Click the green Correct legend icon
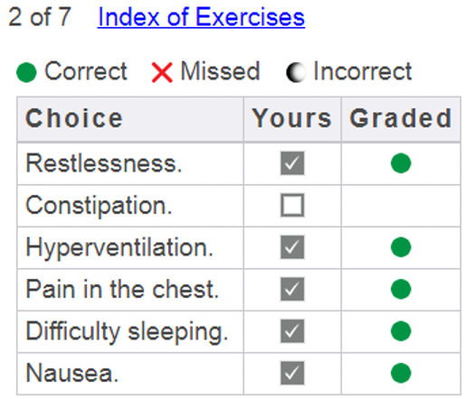 pyautogui.click(x=26, y=72)
